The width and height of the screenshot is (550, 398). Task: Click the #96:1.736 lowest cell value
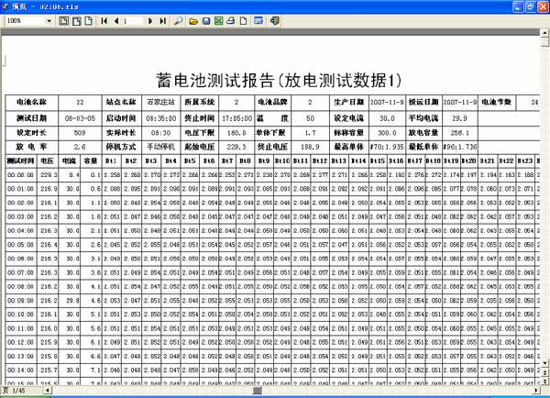click(460, 147)
